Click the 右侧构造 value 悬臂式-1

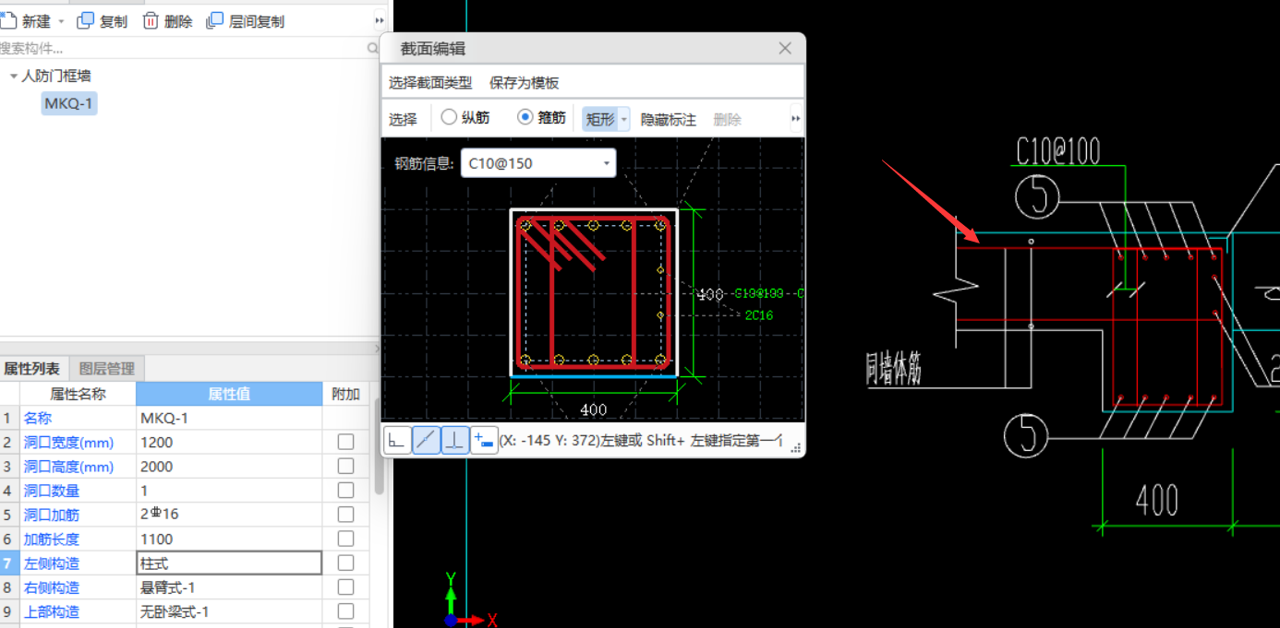[x=229, y=587]
